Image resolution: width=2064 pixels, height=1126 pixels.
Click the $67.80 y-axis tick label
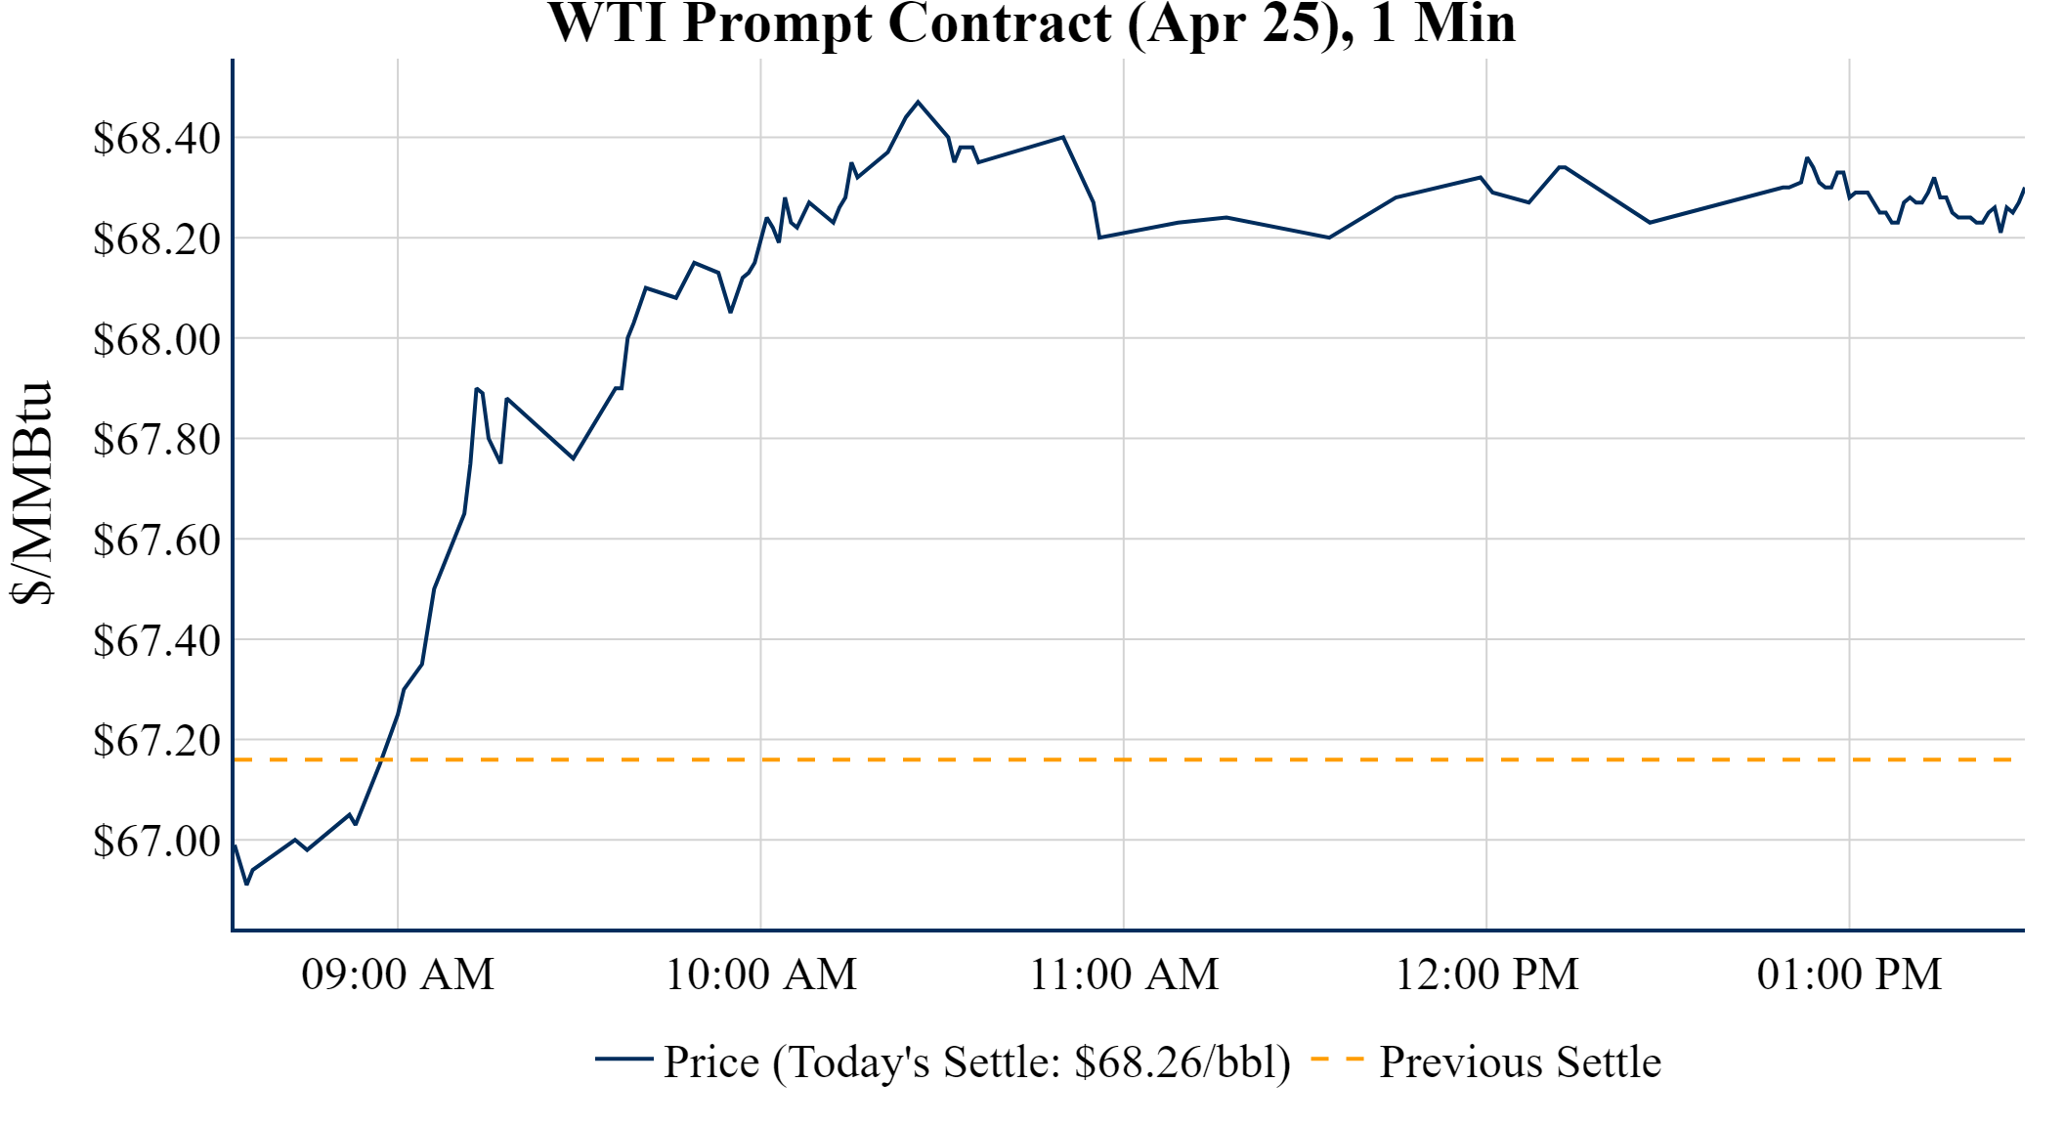tap(156, 440)
